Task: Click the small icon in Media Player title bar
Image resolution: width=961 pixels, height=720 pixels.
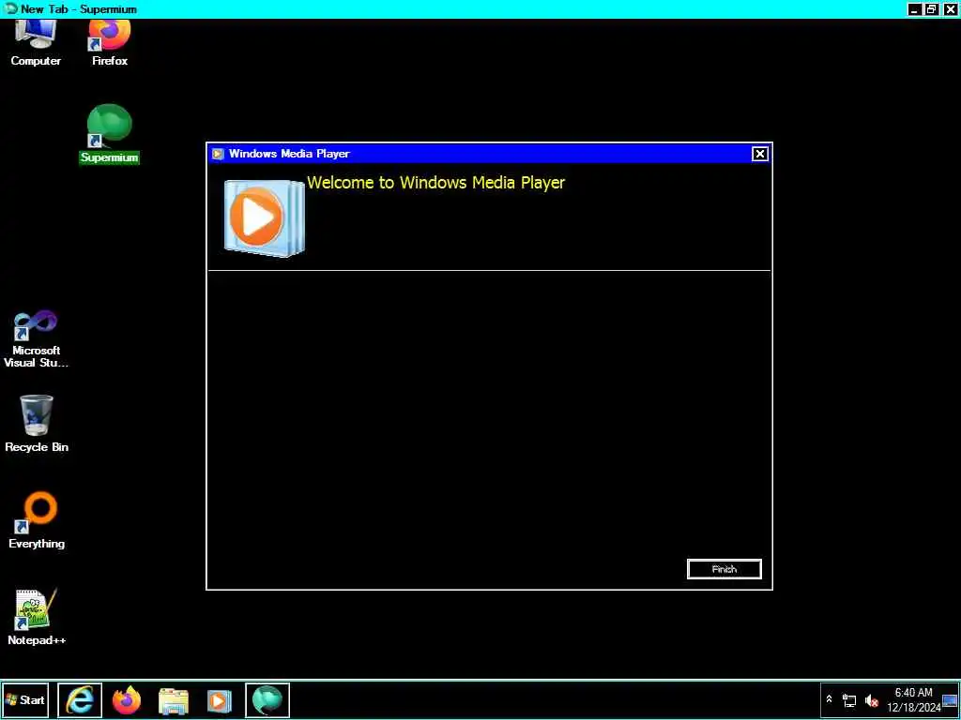Action: [218, 154]
